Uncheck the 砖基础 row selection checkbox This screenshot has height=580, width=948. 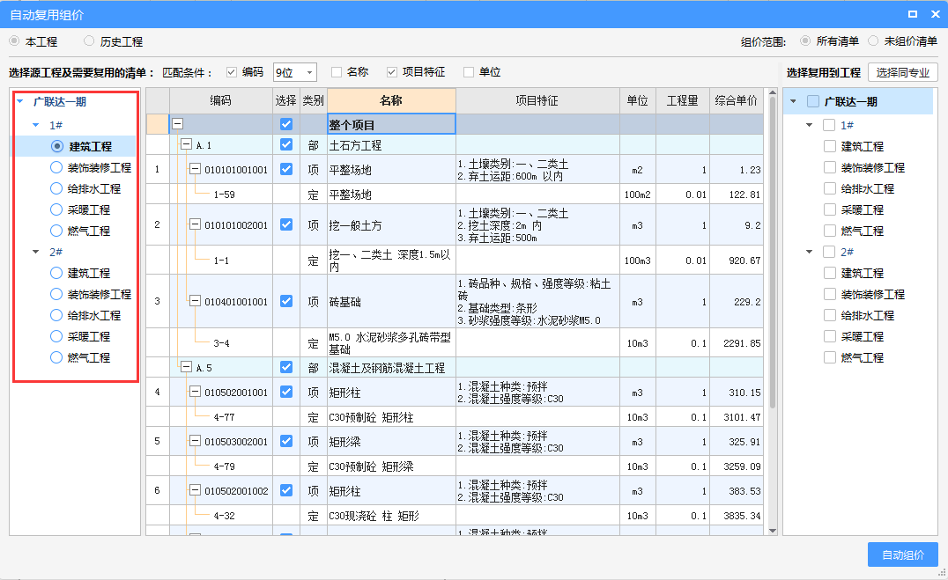click(x=285, y=301)
